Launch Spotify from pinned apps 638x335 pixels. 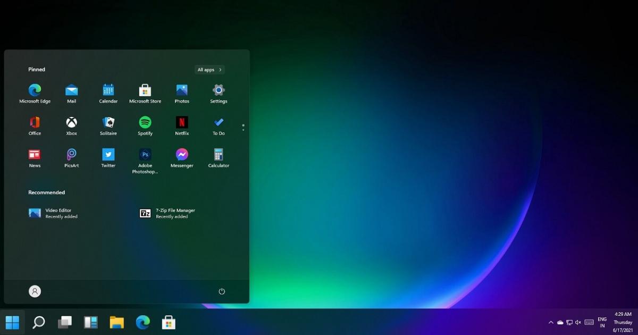tap(145, 122)
